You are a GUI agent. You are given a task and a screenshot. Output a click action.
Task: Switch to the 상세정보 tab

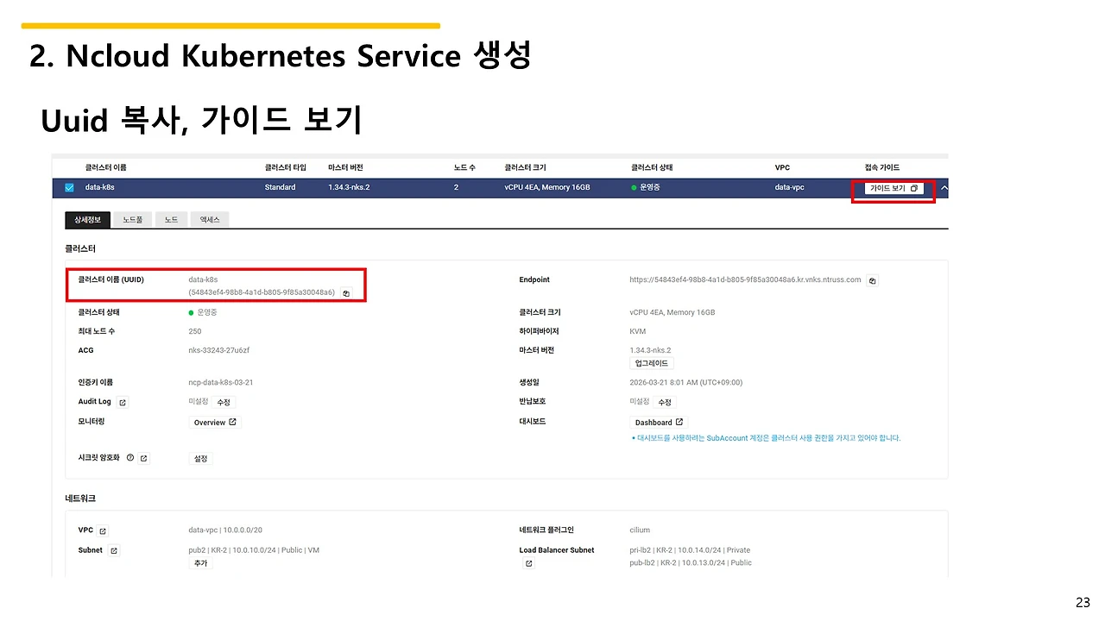coord(87,220)
